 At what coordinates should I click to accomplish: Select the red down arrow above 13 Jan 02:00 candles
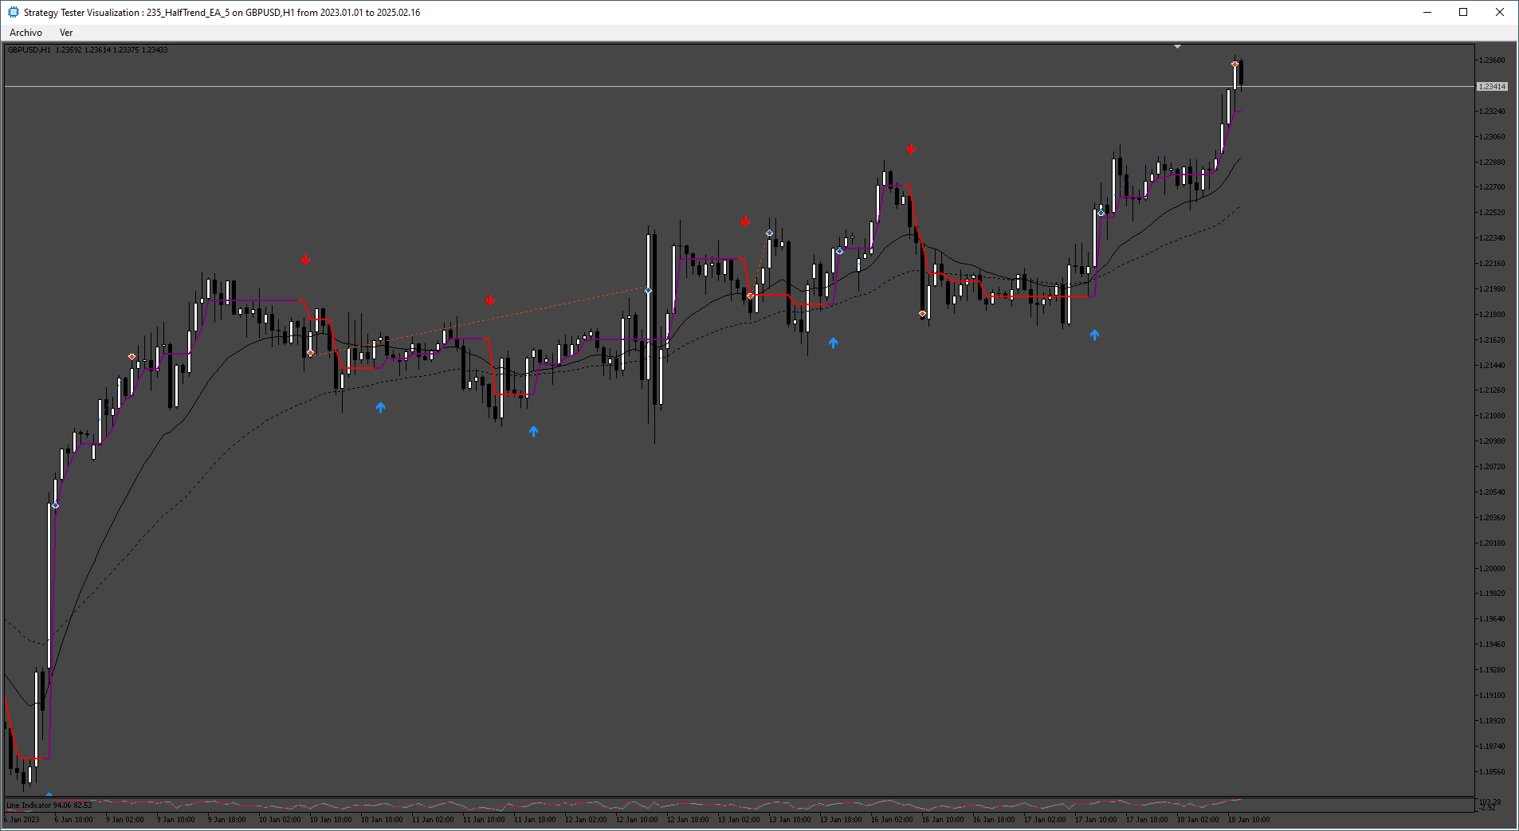coord(745,221)
